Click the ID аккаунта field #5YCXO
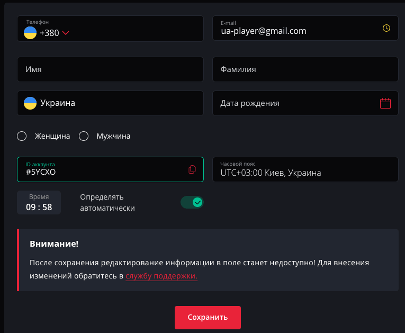The image size is (405, 333). [101, 169]
